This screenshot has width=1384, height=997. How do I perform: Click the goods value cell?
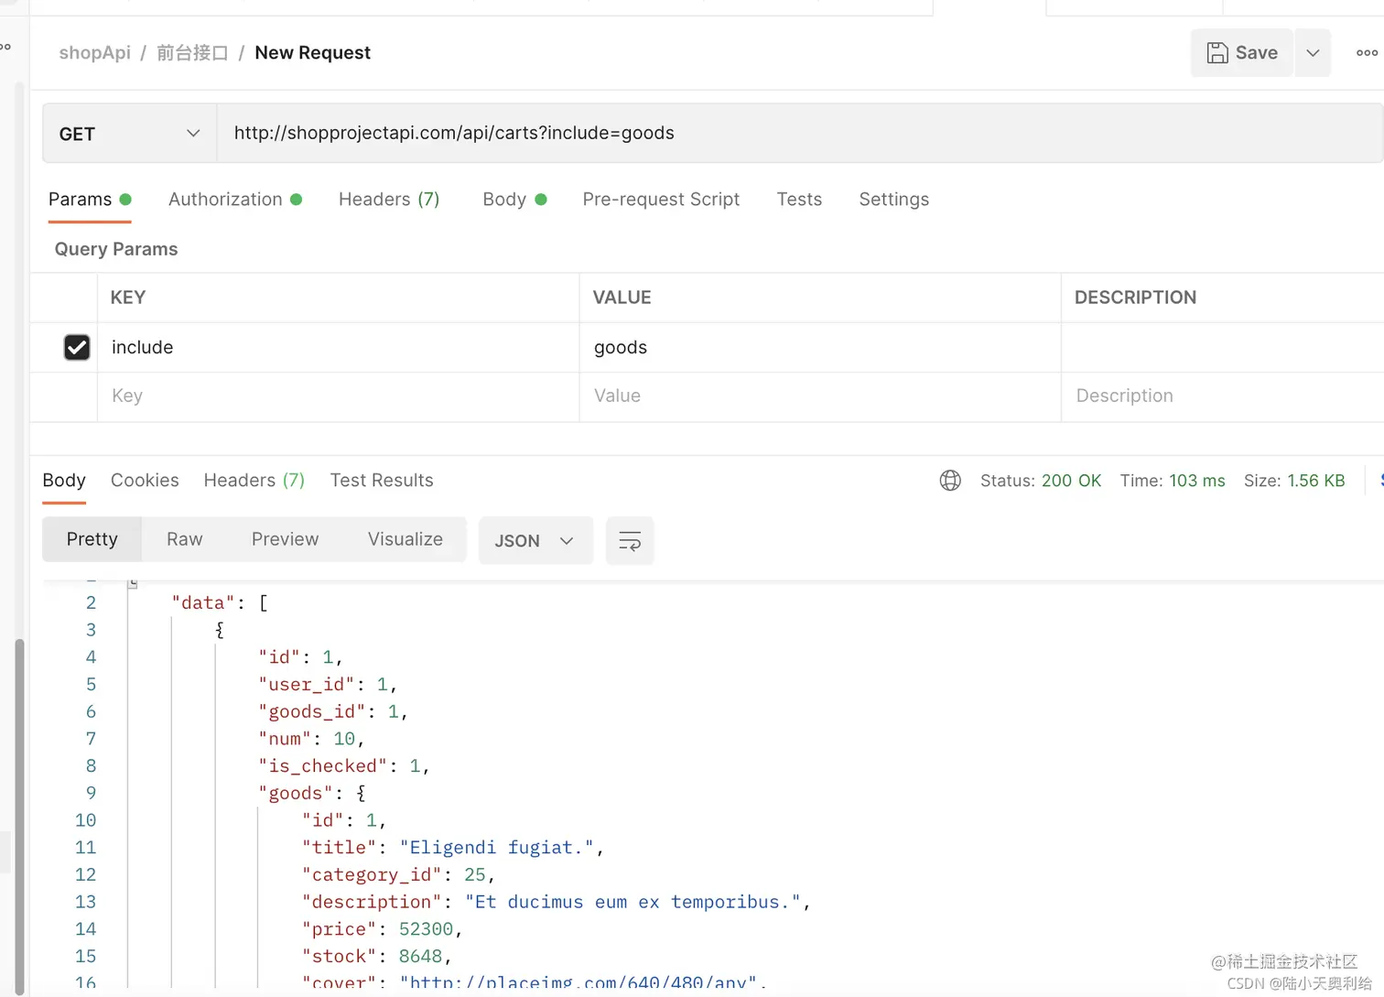[x=819, y=347]
